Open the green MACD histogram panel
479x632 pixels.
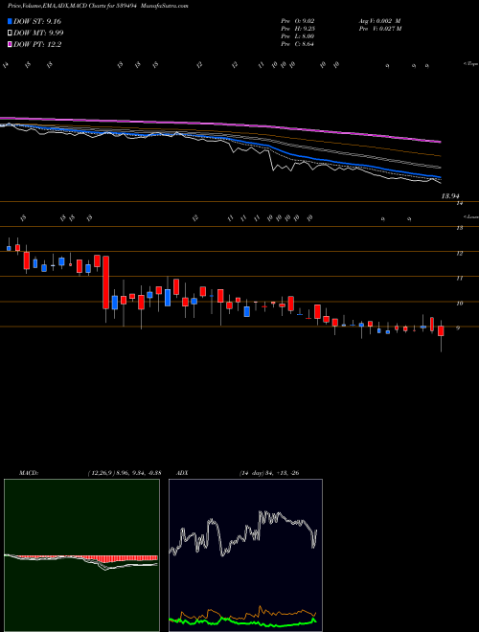(x=81, y=555)
